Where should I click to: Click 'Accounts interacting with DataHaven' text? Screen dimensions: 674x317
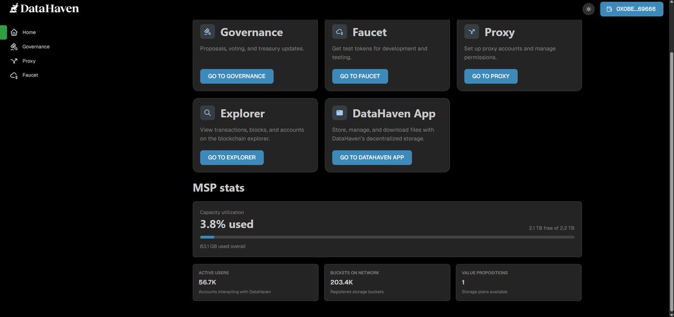tap(235, 292)
